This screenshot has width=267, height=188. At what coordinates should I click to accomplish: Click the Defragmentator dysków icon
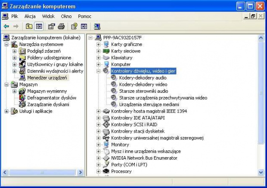click(22, 98)
